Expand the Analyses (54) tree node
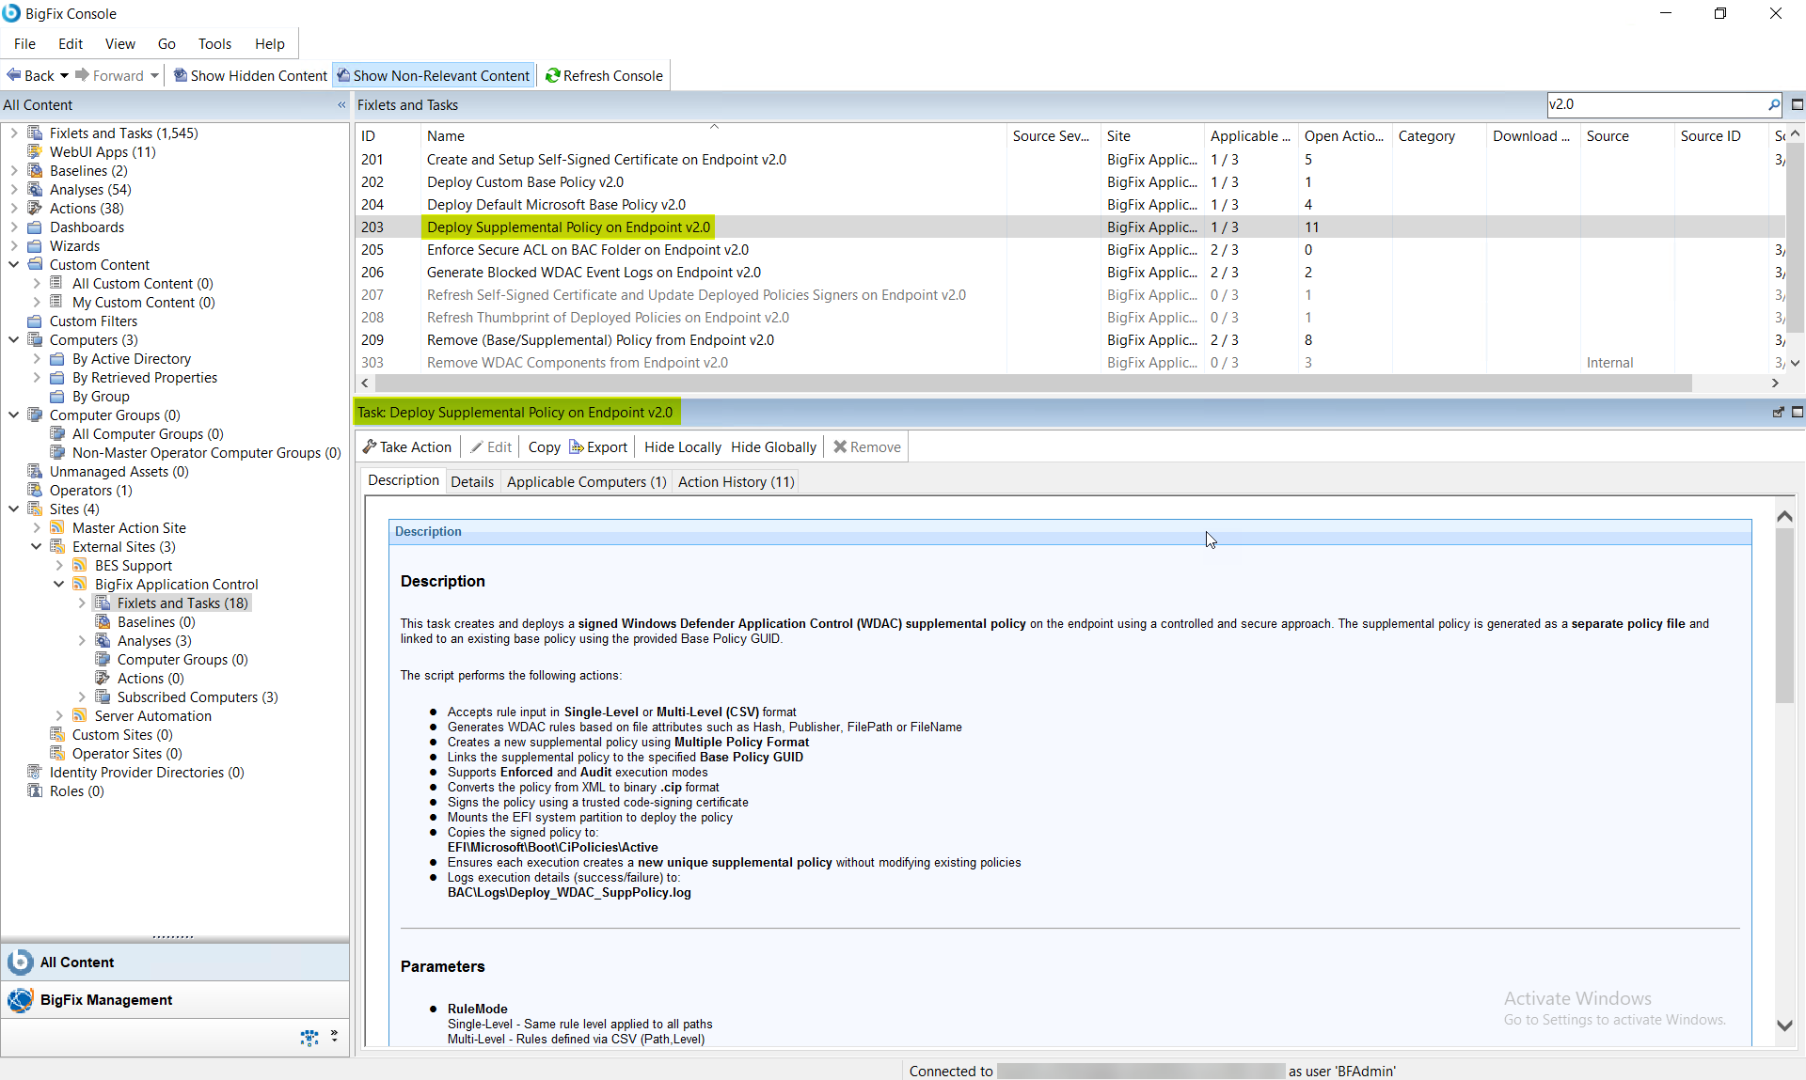 (12, 189)
